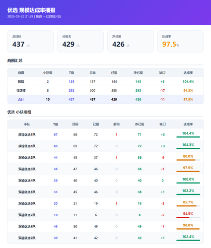Click the 目标 value 50 for 双楠优选8队

click(75, 227)
